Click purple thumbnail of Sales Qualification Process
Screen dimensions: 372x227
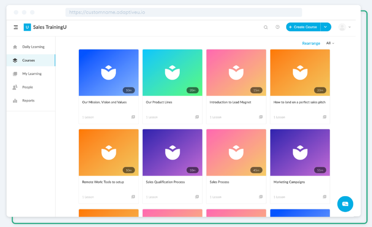click(173, 152)
